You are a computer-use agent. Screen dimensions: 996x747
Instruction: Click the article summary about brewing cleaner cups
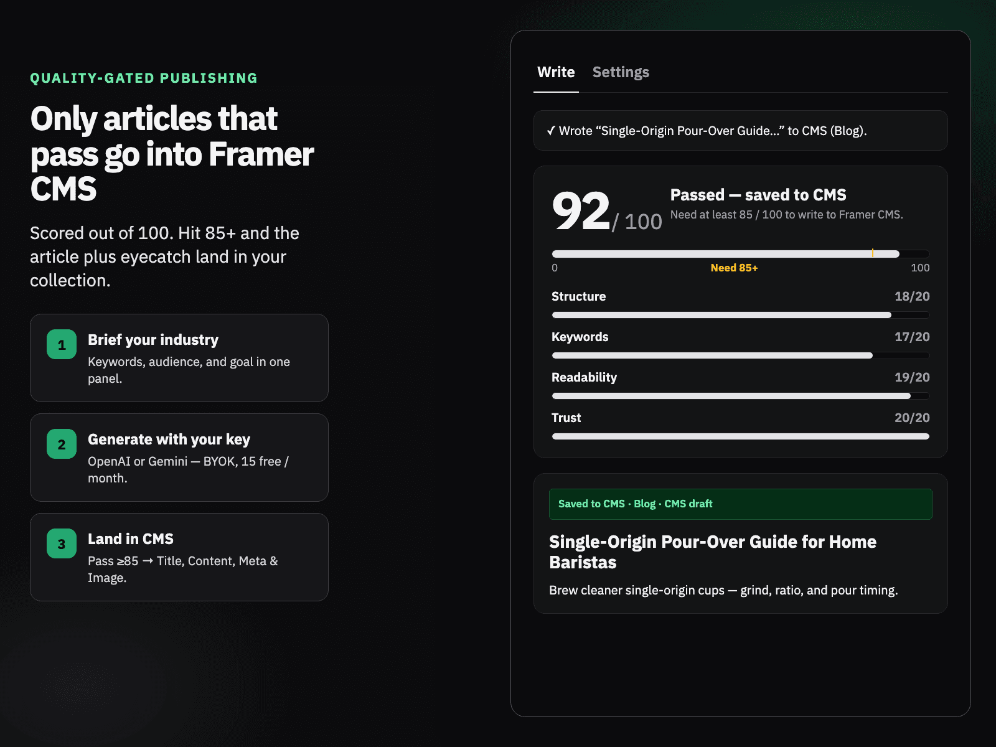click(723, 590)
